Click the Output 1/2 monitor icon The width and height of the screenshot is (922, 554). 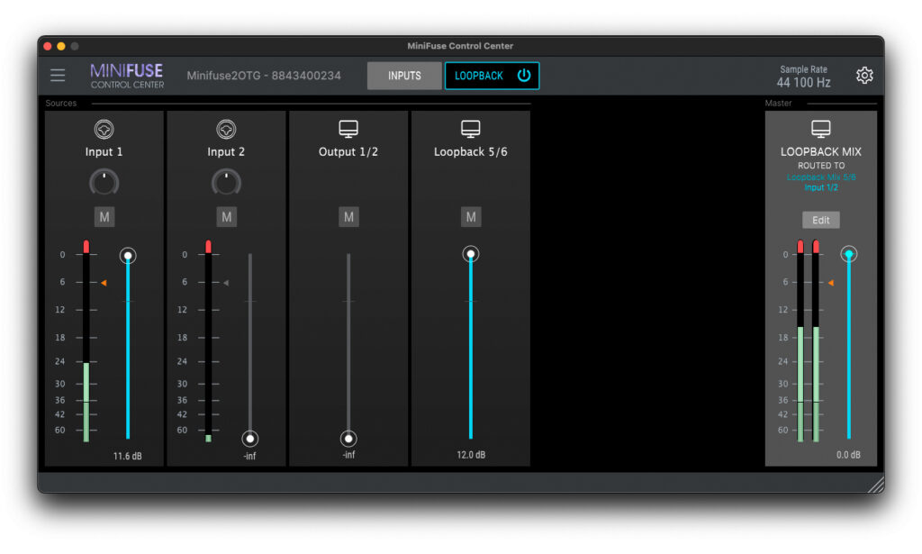[348, 130]
